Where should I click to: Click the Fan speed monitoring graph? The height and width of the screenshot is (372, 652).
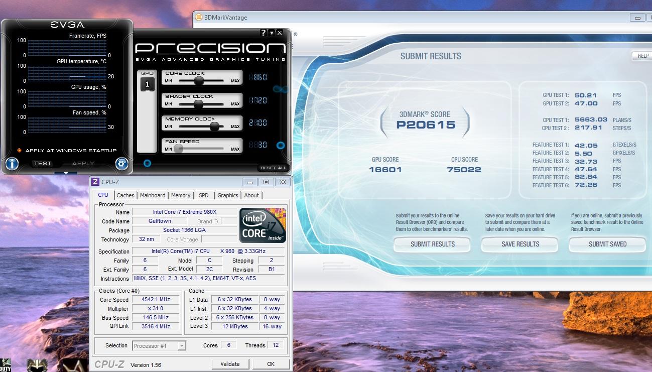click(x=67, y=125)
